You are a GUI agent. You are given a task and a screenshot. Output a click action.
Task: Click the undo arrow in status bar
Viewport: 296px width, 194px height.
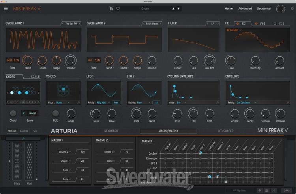[x=260, y=190]
